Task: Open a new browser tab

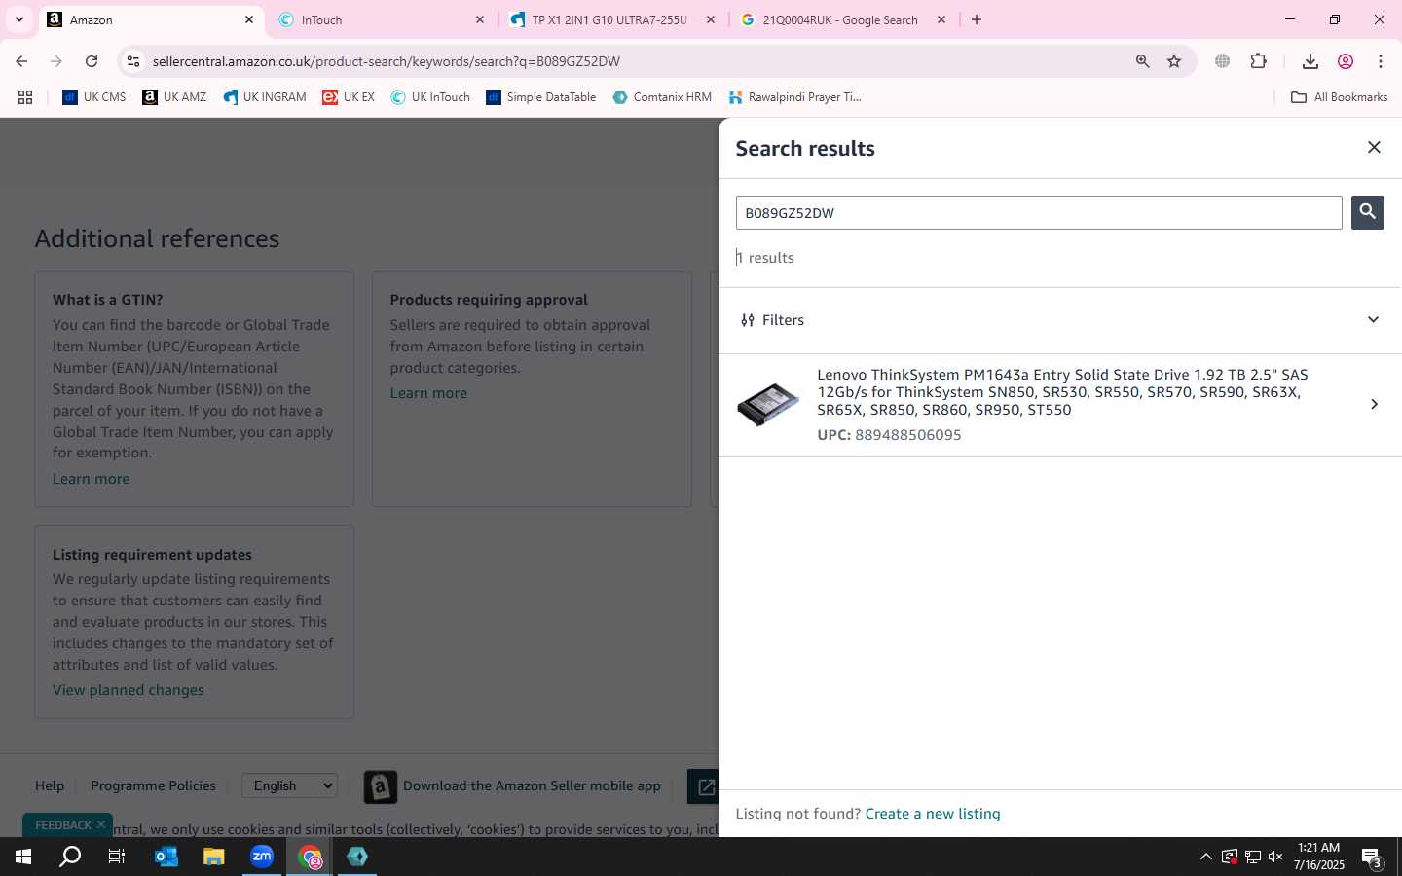Action: pos(977,19)
